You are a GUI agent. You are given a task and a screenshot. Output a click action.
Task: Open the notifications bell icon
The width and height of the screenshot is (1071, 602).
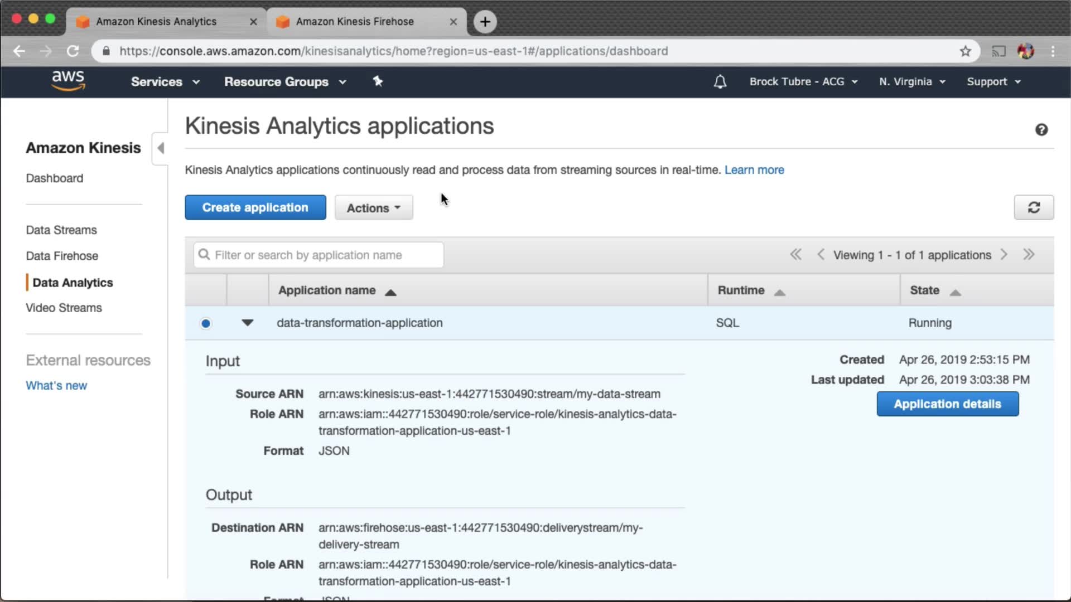[x=720, y=82]
